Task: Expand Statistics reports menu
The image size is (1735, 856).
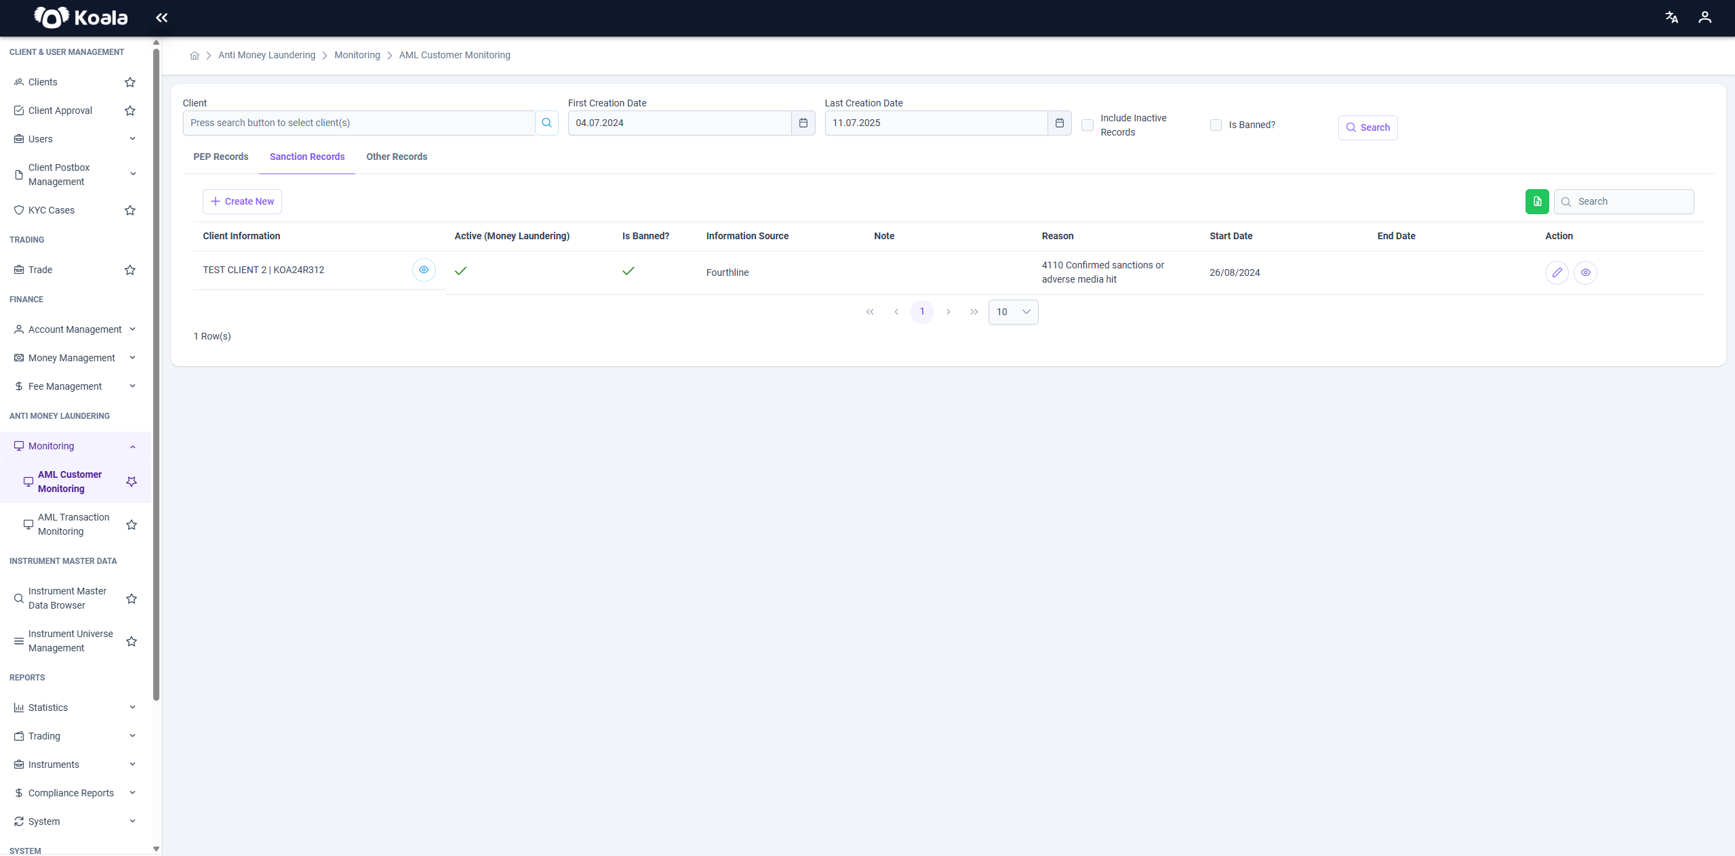Action: 75,708
